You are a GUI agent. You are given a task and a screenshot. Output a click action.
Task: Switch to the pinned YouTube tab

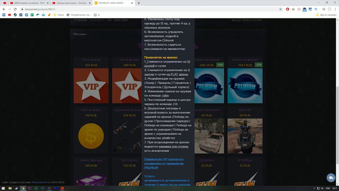tap(5, 3)
